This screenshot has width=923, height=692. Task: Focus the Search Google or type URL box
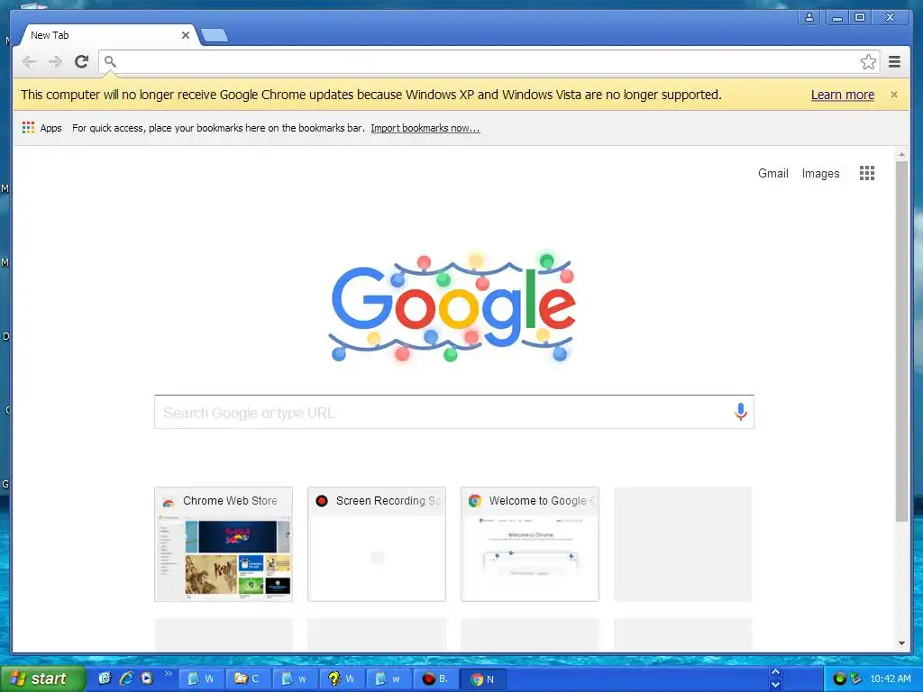(454, 412)
